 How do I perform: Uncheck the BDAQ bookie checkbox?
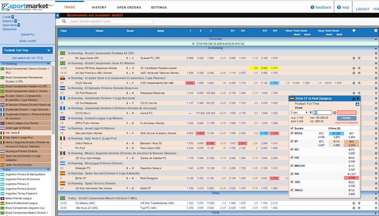291,133
